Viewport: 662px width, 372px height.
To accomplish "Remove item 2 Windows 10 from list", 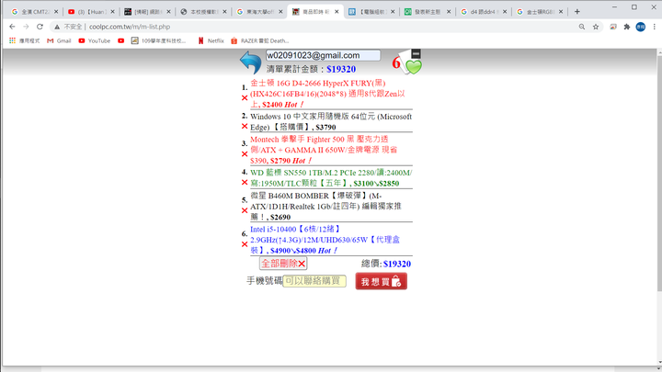I will 245,126.
